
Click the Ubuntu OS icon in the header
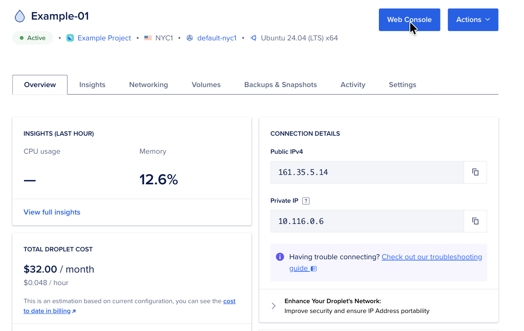point(253,38)
